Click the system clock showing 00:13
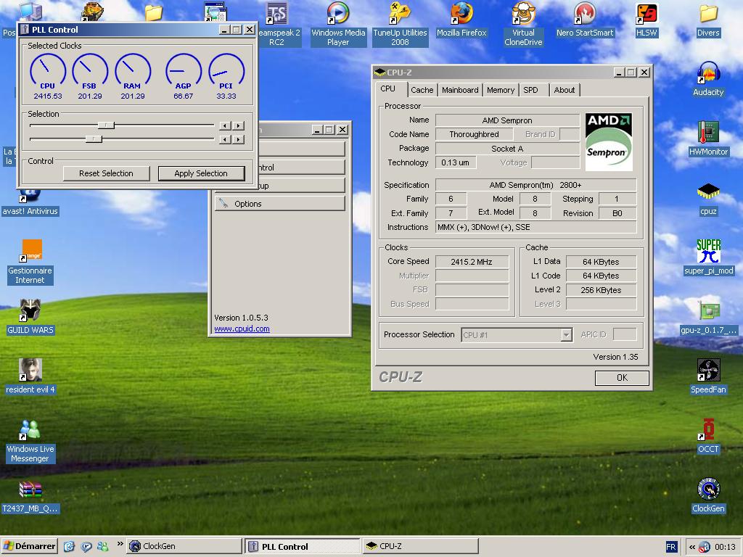Screen dimensions: 743x557 [x=725, y=547]
